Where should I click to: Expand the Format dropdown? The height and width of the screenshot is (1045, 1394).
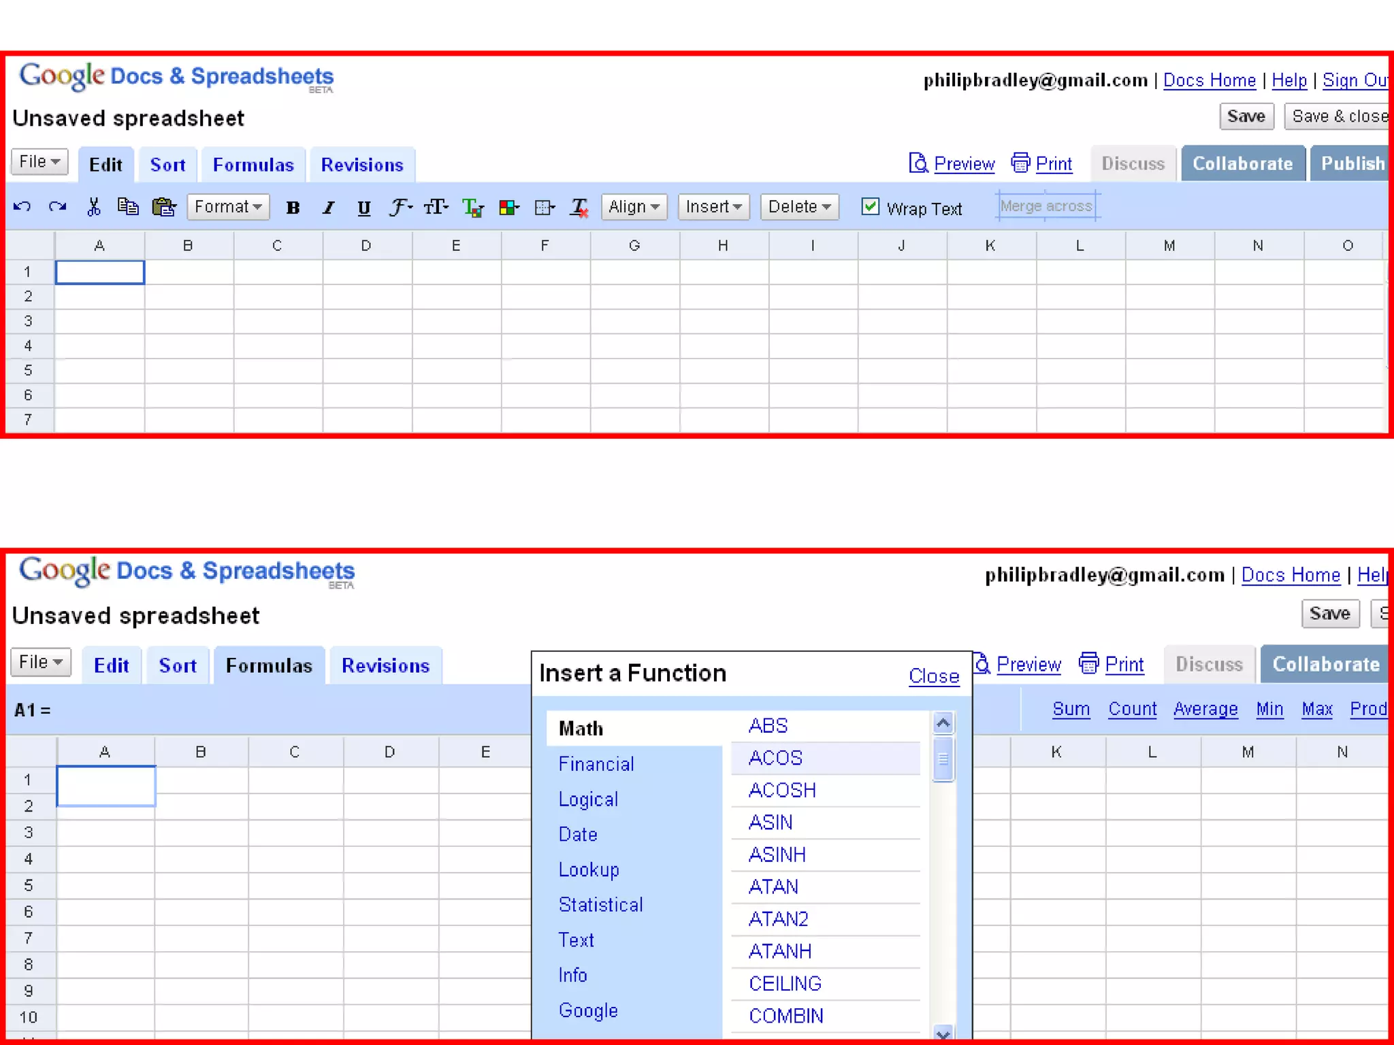pos(228,207)
